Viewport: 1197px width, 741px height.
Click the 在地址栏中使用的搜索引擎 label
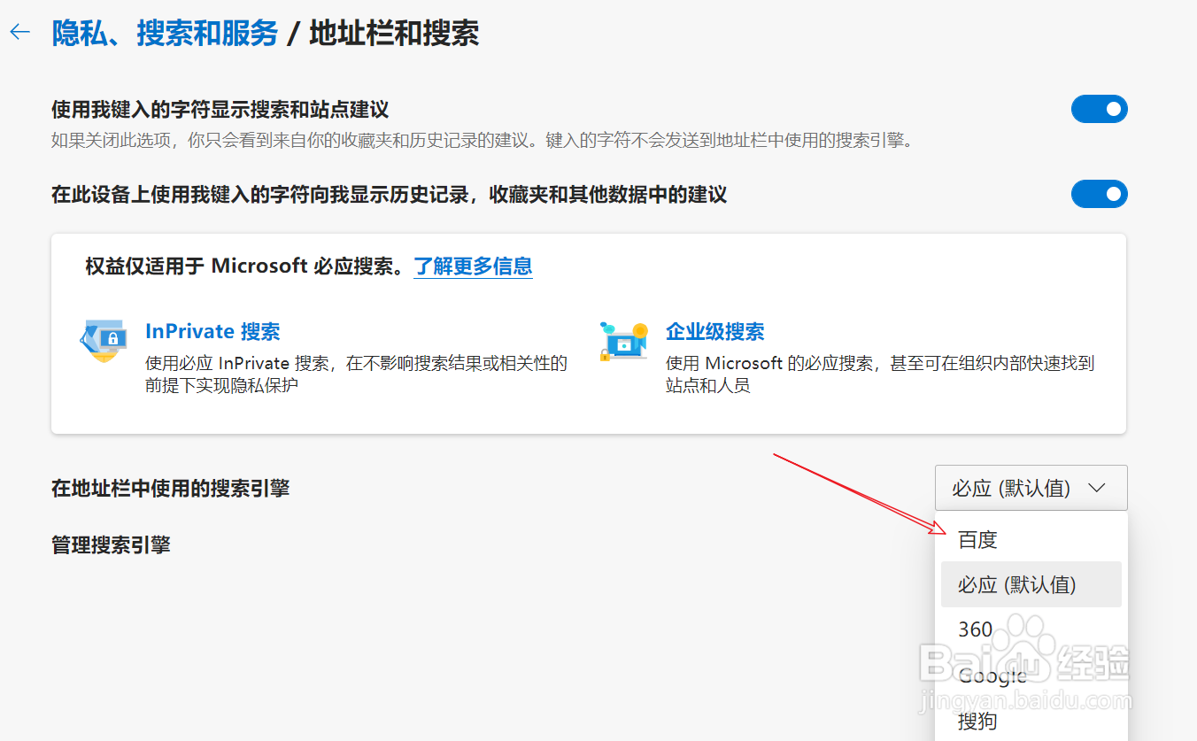(170, 488)
